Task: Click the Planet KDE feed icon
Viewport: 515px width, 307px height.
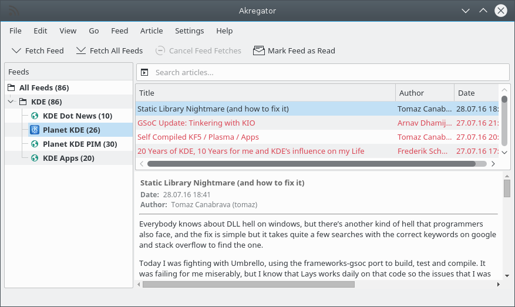Action: coord(35,130)
